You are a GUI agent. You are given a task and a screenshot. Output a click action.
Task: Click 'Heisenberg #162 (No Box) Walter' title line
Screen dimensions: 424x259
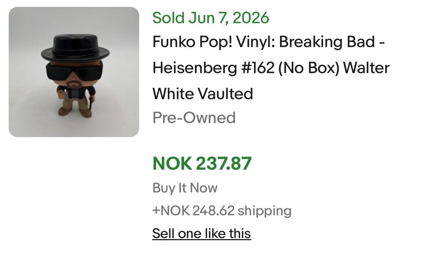tap(271, 68)
